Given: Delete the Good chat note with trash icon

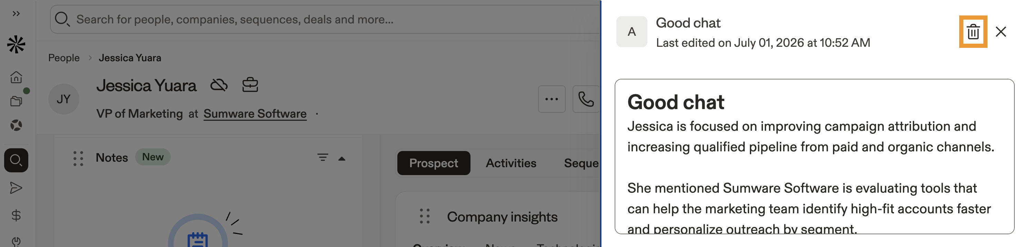Looking at the screenshot, I should 973,32.
